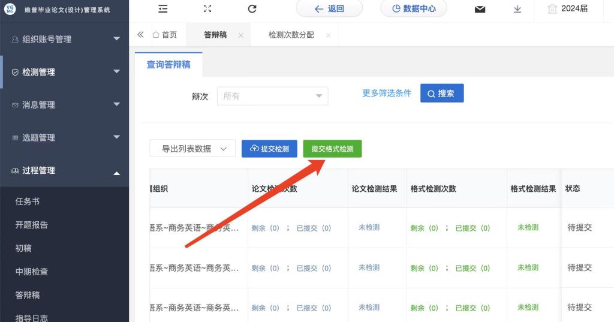Open the mail messages icon

(x=480, y=9)
